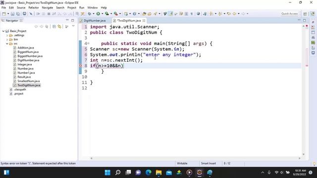Maximize the Navigator panel

click(73, 20)
